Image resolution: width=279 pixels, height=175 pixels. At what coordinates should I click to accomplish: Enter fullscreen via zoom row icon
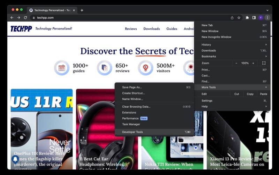click(264, 63)
